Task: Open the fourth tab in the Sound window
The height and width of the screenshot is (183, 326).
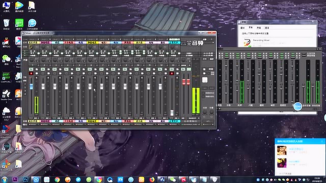Action: pyautogui.click(x=267, y=28)
